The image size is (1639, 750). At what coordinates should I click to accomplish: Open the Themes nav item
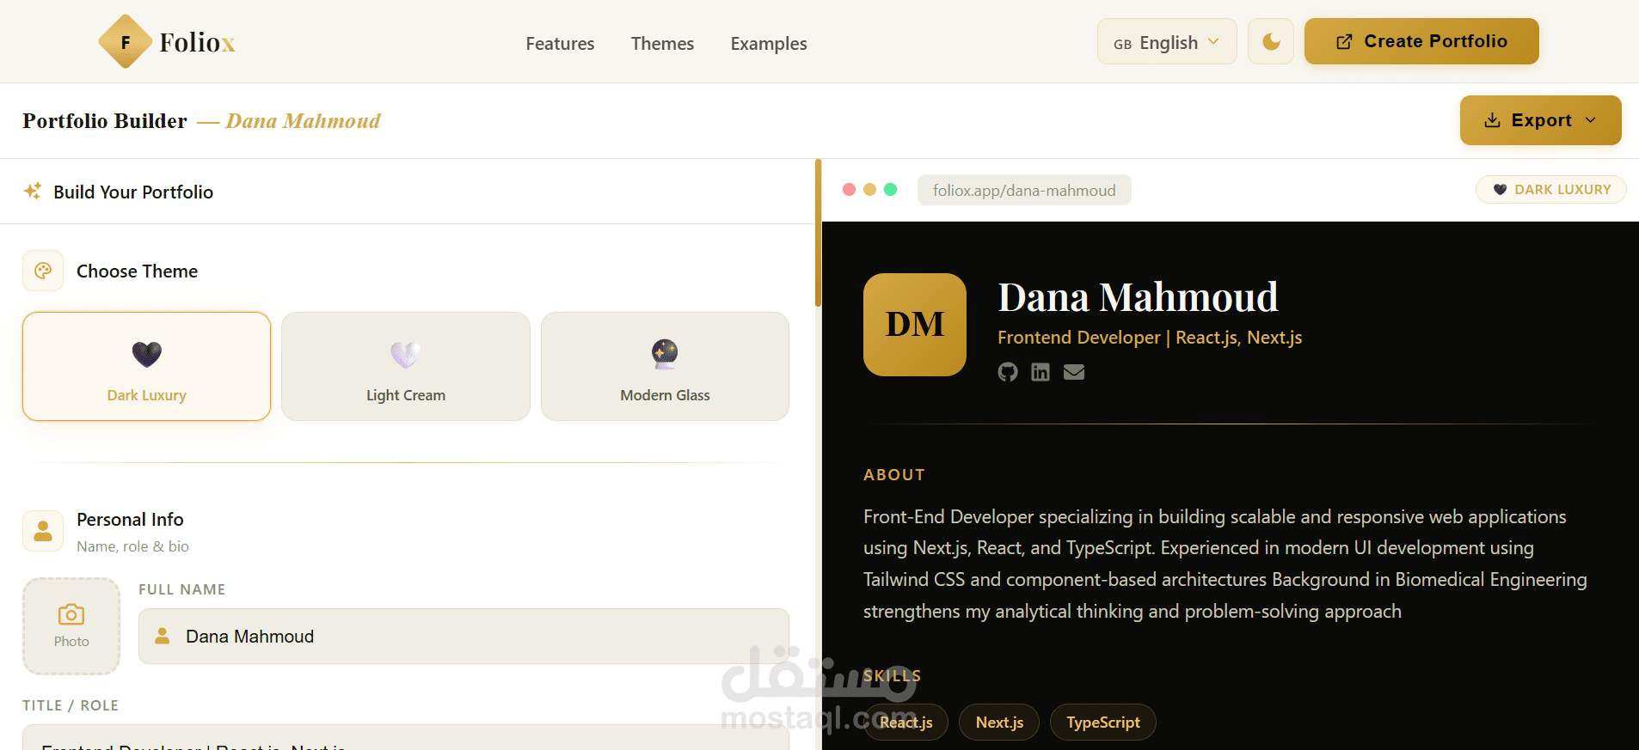(662, 44)
